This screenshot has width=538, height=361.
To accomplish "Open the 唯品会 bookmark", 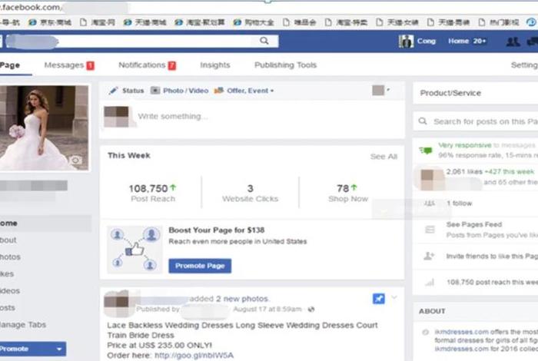I will tap(300, 22).
